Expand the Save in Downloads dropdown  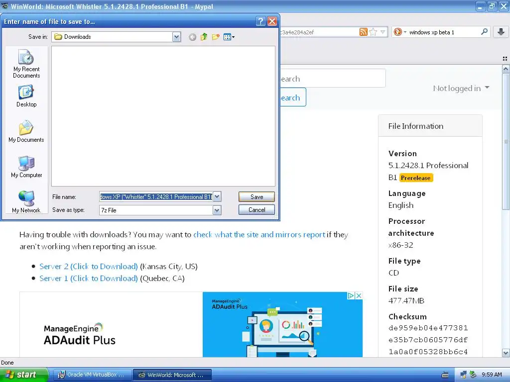pyautogui.click(x=176, y=37)
